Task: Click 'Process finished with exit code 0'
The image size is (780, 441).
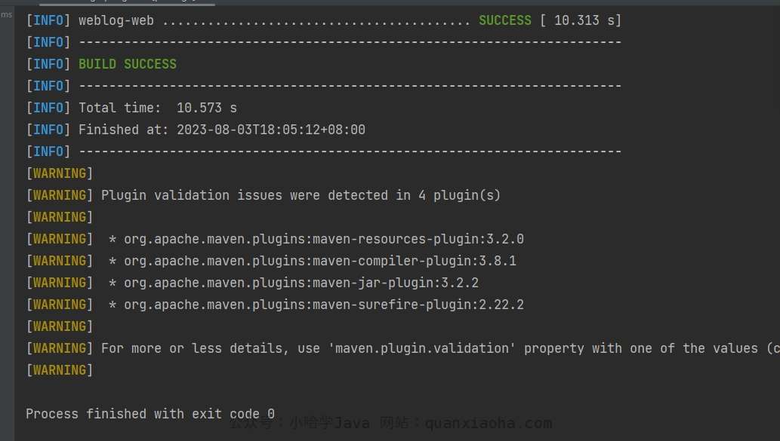Action: 150,414
